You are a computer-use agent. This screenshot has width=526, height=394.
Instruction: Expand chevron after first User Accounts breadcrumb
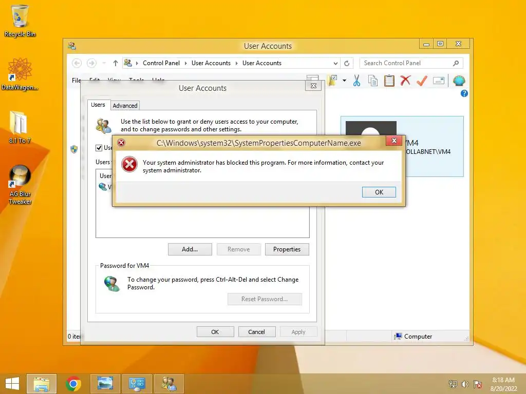[x=236, y=63]
